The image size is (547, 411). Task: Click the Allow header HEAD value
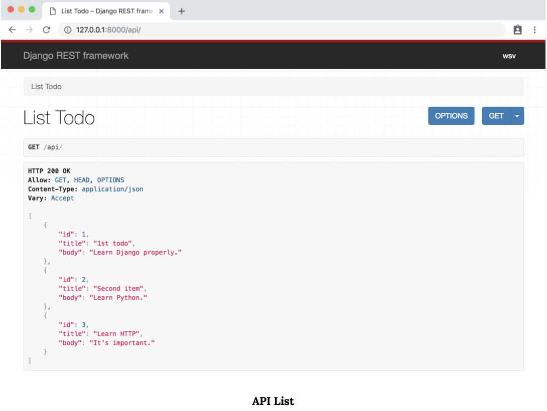click(x=82, y=180)
